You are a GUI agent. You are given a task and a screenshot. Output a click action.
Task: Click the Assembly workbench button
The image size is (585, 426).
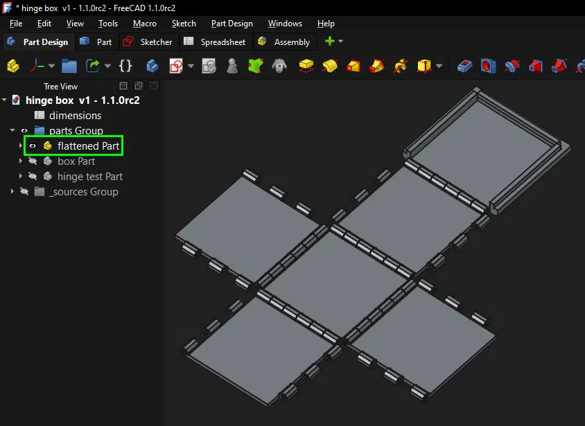(x=285, y=42)
